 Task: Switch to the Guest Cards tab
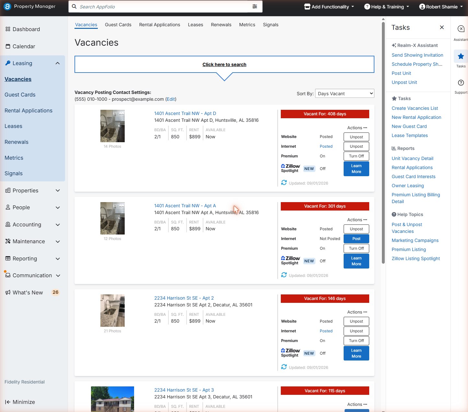tap(118, 25)
